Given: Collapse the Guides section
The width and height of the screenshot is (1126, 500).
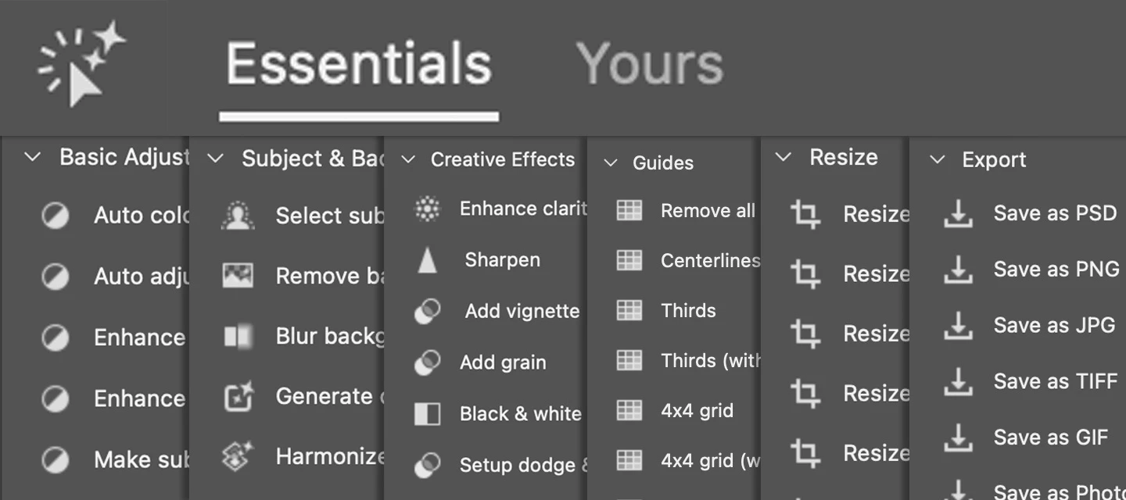Looking at the screenshot, I should 612,163.
